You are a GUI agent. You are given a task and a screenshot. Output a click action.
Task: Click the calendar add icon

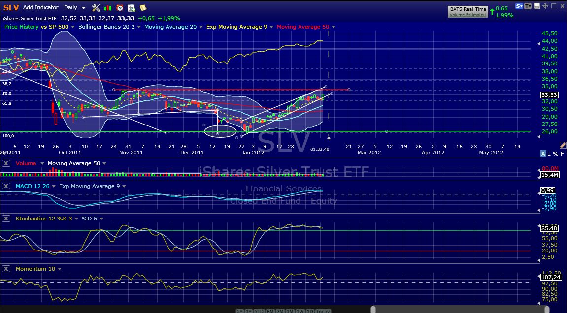tap(132, 7)
